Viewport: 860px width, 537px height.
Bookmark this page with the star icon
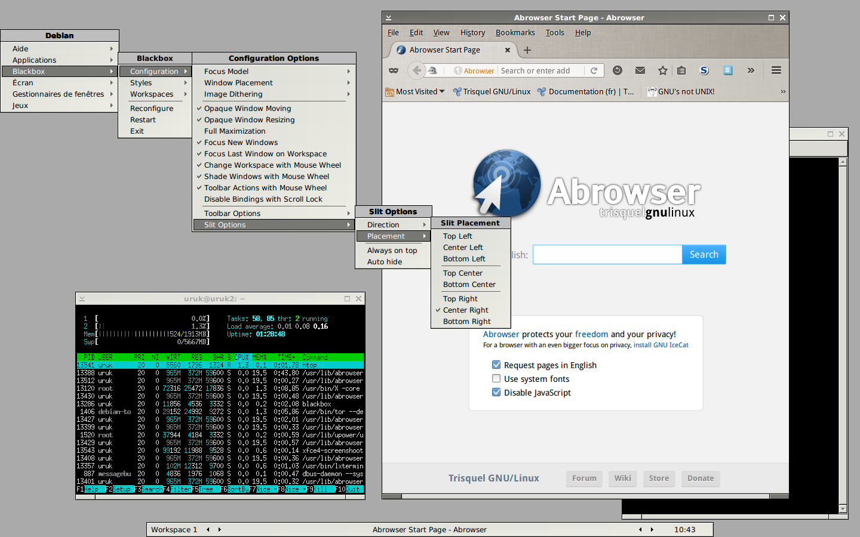(663, 70)
